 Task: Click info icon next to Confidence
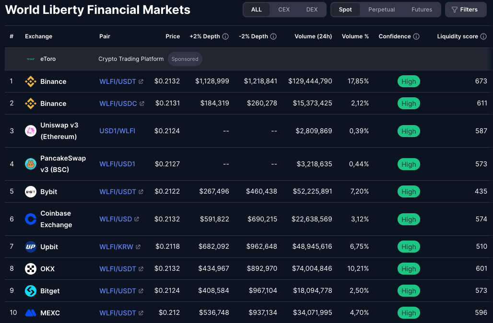(x=416, y=36)
